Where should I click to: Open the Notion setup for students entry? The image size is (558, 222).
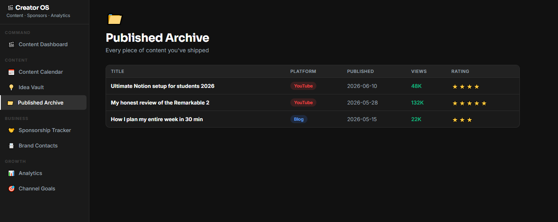click(162, 86)
